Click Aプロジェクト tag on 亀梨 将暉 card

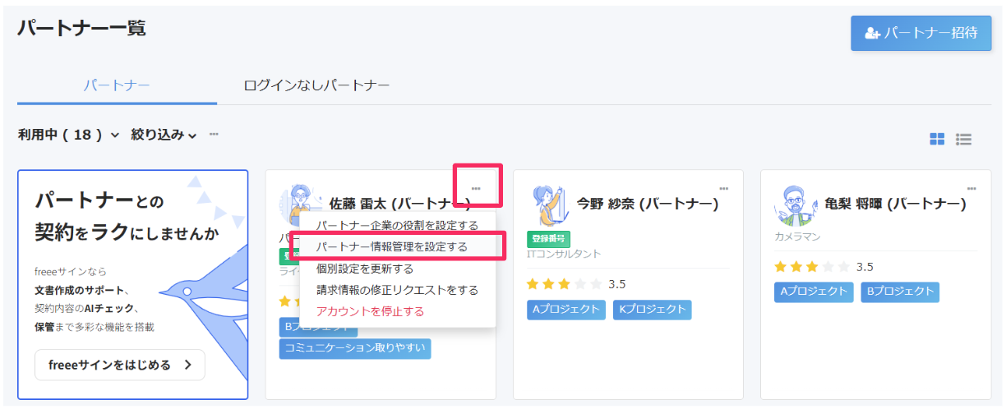point(814,292)
